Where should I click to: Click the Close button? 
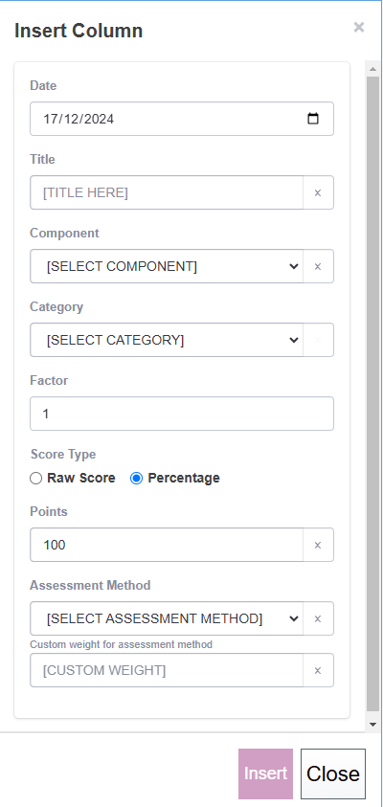click(x=333, y=773)
